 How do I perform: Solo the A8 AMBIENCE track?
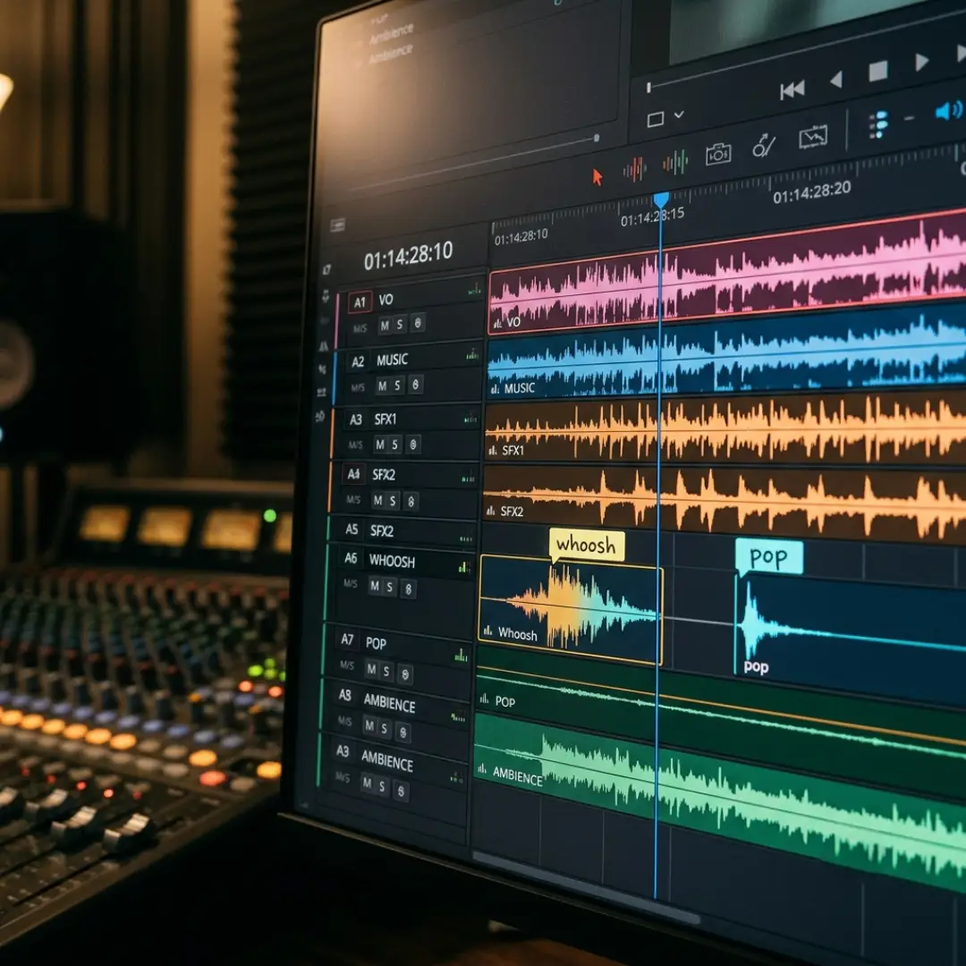pyautogui.click(x=385, y=729)
